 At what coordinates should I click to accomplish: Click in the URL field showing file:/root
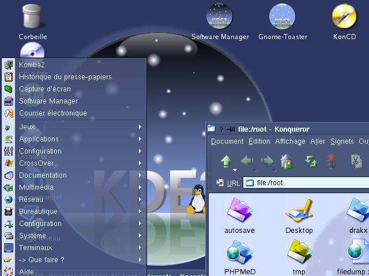[x=306, y=183]
